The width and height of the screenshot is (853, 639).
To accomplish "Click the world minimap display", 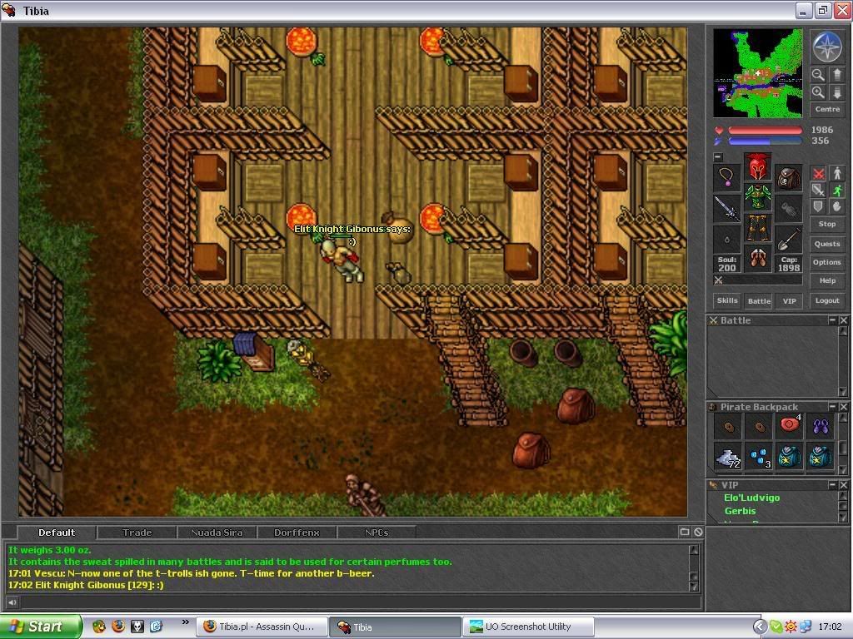I will click(758, 73).
